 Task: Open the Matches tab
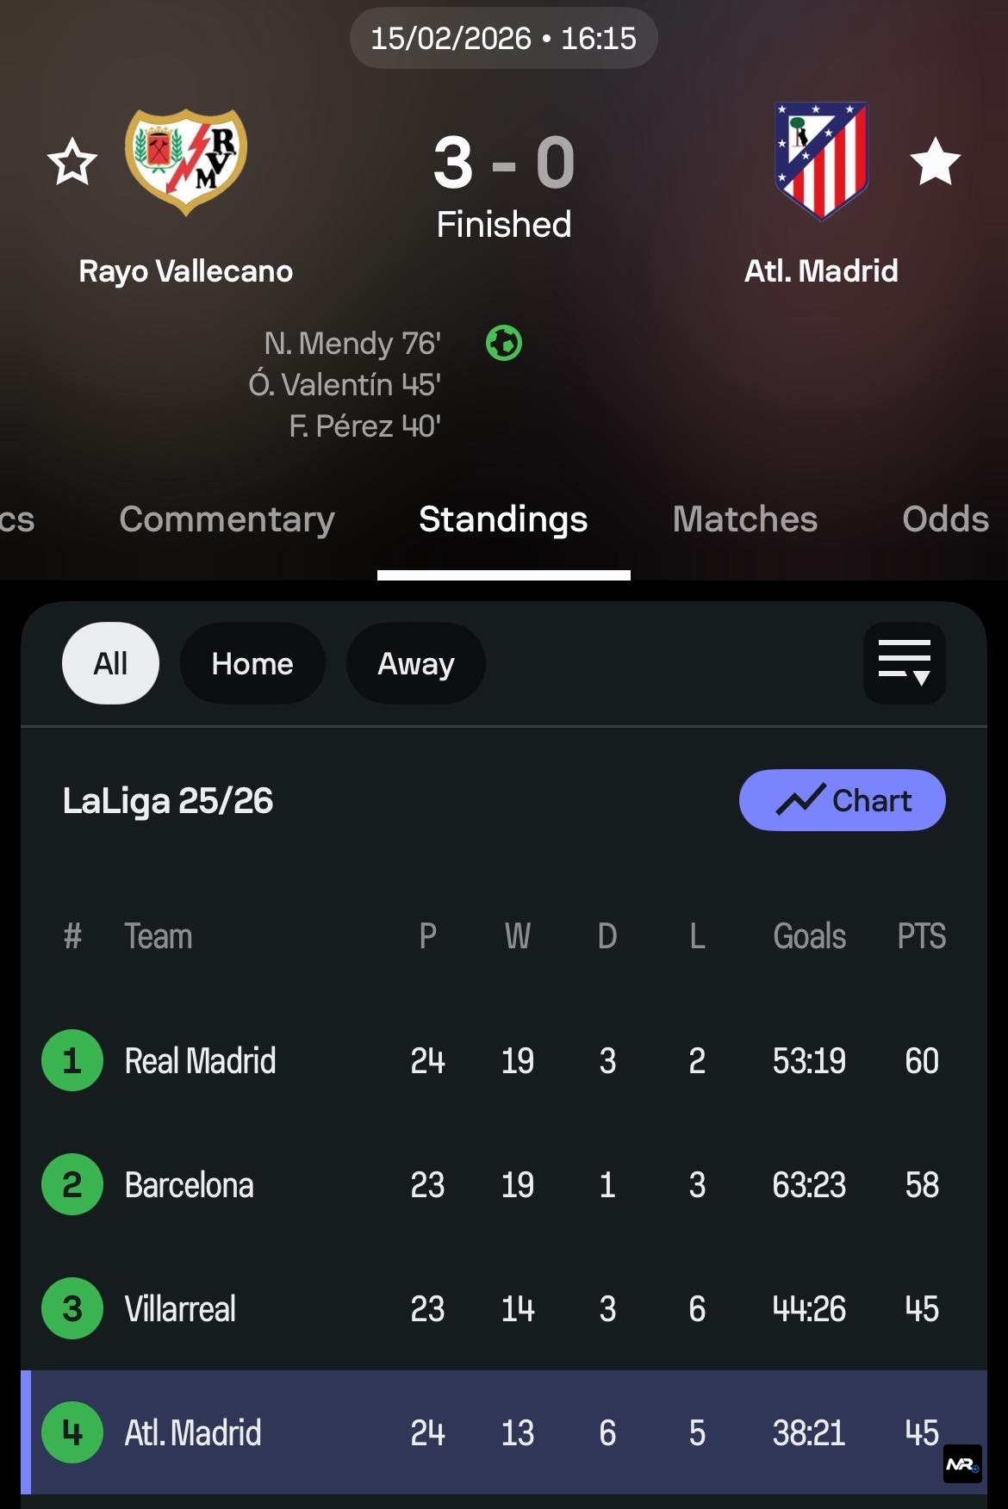[744, 519]
